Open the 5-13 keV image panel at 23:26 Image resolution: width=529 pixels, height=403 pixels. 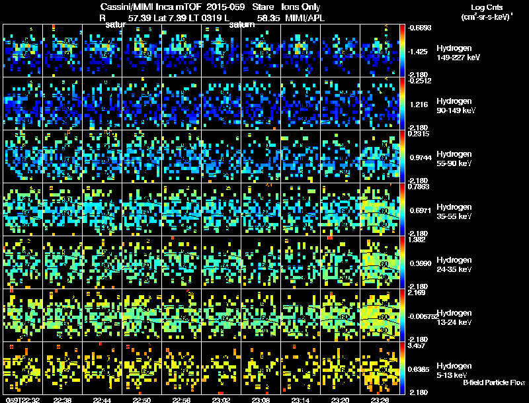point(380,369)
